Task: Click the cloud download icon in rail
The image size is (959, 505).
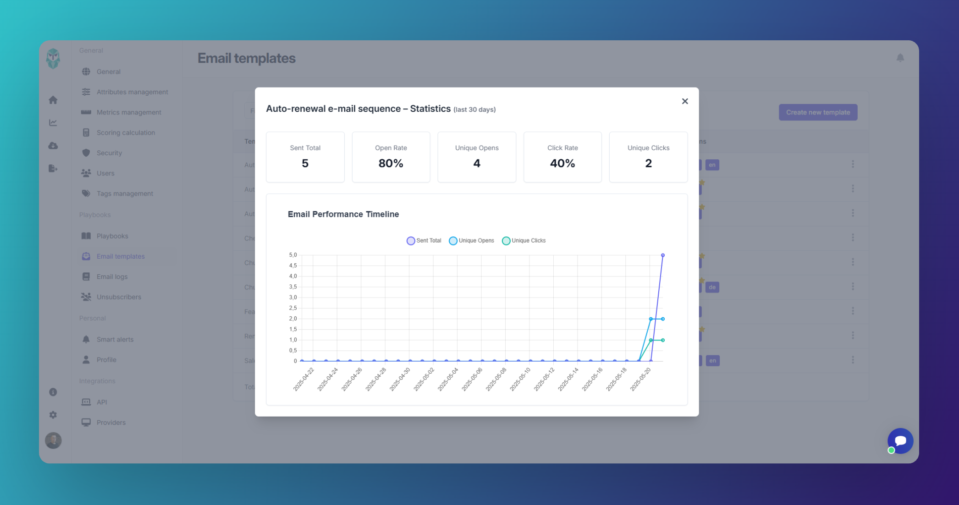Action: tap(53, 146)
